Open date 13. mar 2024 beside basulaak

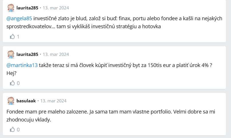click(53, 101)
